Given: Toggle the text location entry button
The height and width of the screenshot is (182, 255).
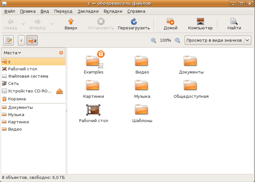Looking at the screenshot, I should (x=8, y=40).
